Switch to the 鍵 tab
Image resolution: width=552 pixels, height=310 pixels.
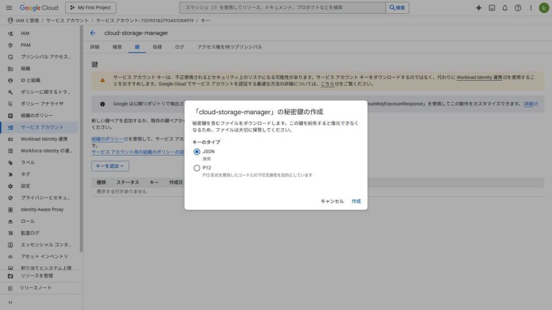coord(137,47)
